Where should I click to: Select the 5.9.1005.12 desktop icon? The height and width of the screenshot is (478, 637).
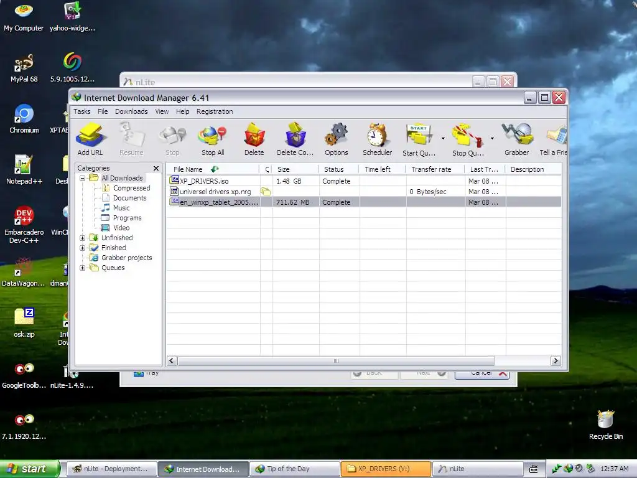point(72,68)
